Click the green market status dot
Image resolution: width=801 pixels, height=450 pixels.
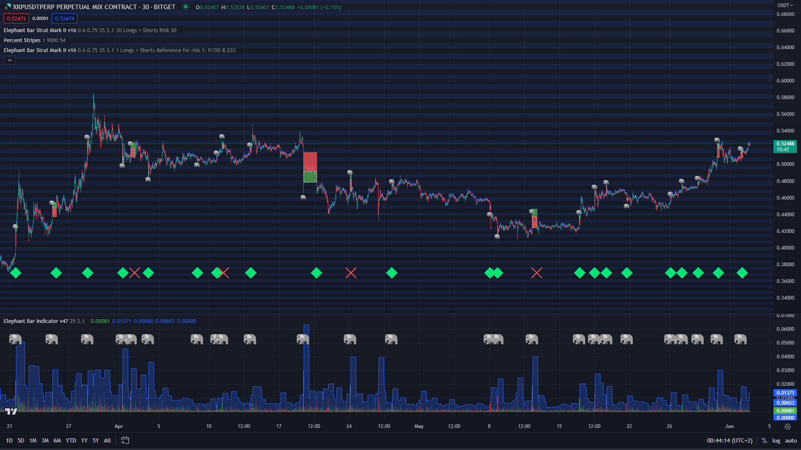pyautogui.click(x=186, y=7)
